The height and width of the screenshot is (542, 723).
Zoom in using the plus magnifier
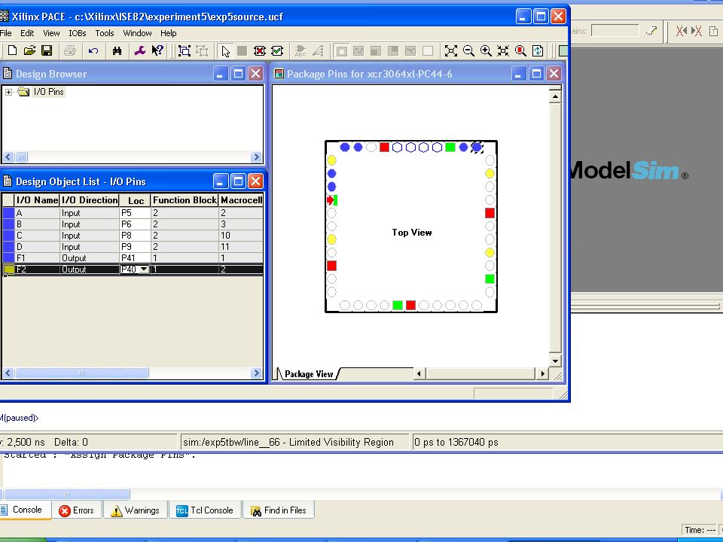(x=486, y=50)
